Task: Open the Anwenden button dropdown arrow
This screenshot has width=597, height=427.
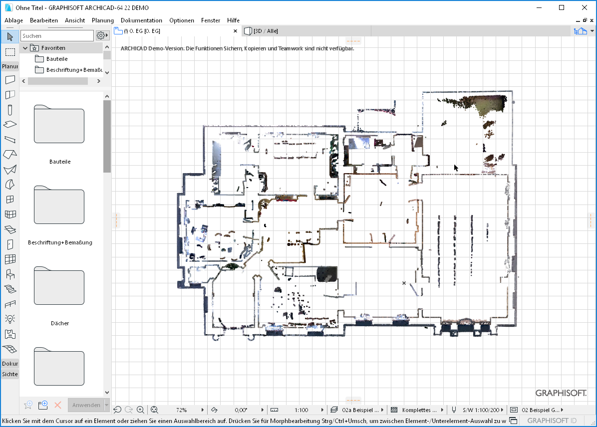Action: pyautogui.click(x=107, y=405)
